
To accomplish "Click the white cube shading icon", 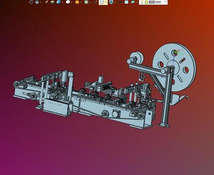I will pos(68,2).
